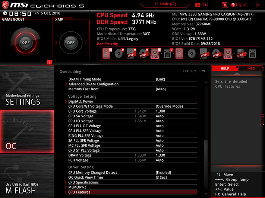265x198 pixels.
Task: Select the UEFI network boot icon
Action: pyautogui.click(x=168, y=53)
